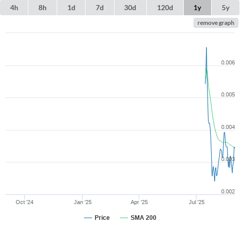Click the 0.006 y-axis label
This screenshot has height=231, width=240.
(x=228, y=62)
